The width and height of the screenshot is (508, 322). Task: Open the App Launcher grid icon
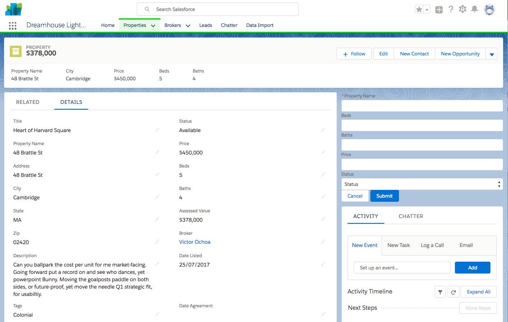pyautogui.click(x=13, y=25)
